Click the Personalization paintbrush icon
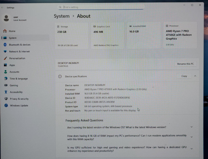 pyautogui.click(x=5, y=58)
